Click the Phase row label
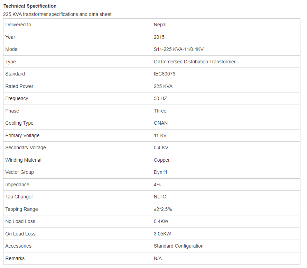The width and height of the screenshot is (307, 268). (x=12, y=111)
